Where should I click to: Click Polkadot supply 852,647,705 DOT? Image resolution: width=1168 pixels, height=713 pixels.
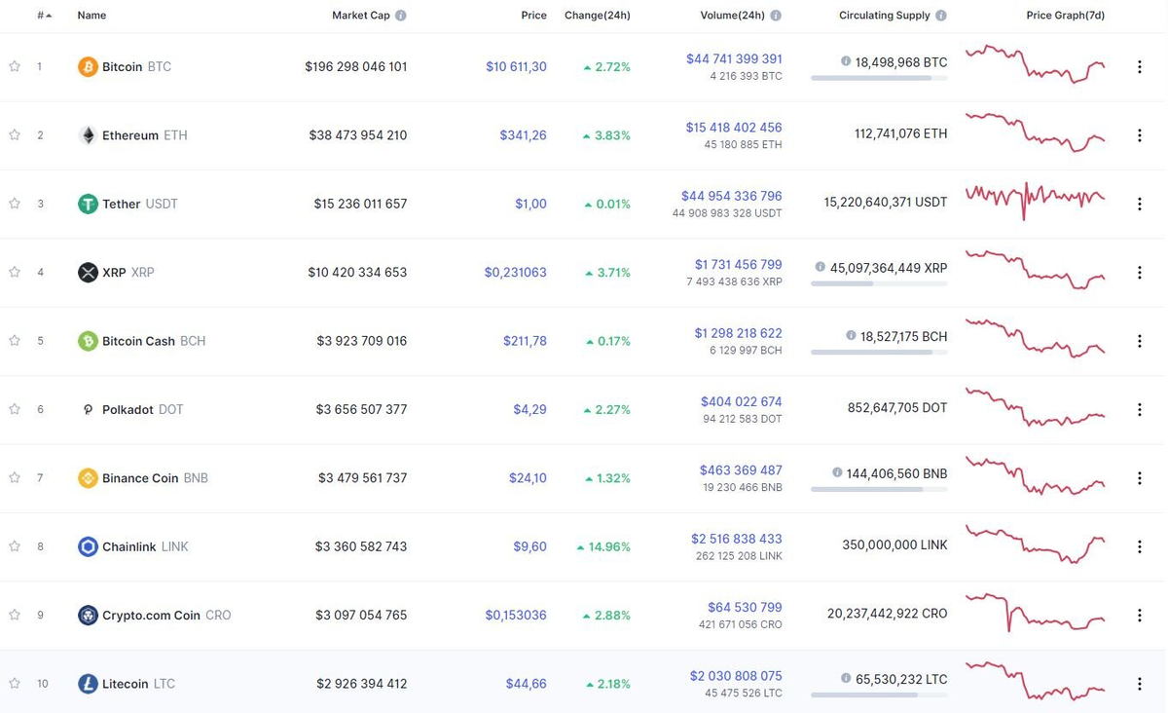pyautogui.click(x=897, y=408)
